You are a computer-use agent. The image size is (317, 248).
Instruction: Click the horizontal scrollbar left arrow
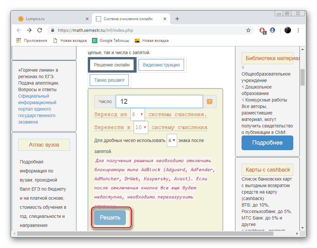pyautogui.click(x=14, y=233)
